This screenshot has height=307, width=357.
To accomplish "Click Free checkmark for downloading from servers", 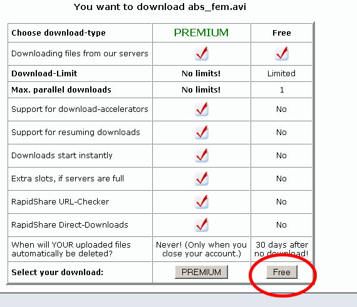I will point(281,54).
